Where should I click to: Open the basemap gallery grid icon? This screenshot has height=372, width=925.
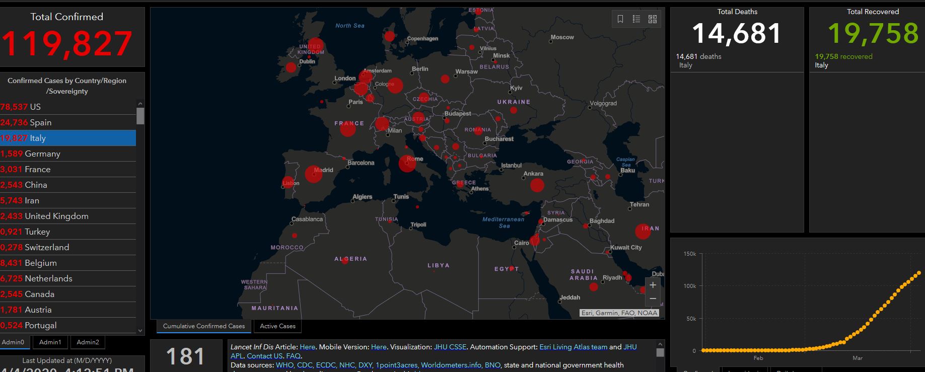click(653, 19)
